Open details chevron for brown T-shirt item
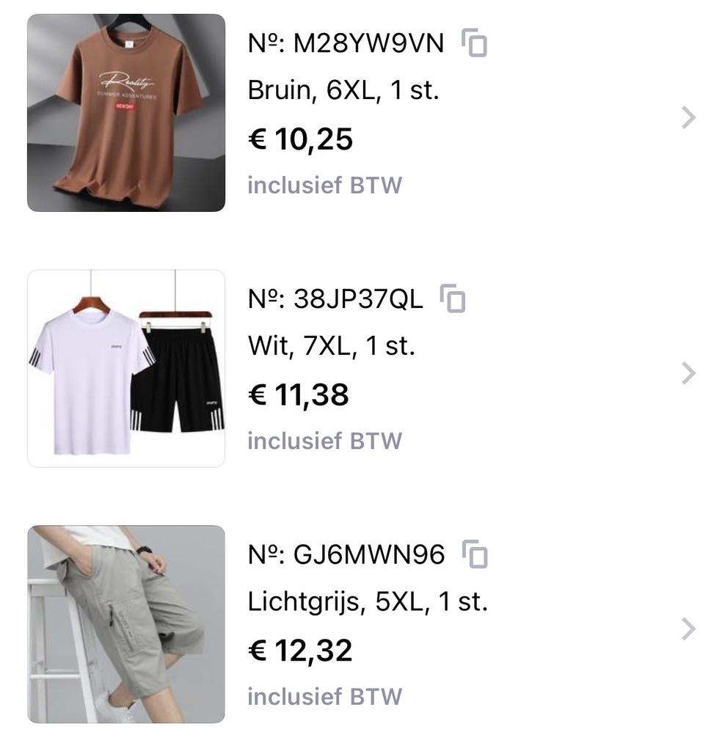Screen dimensions: 725x751 [688, 118]
